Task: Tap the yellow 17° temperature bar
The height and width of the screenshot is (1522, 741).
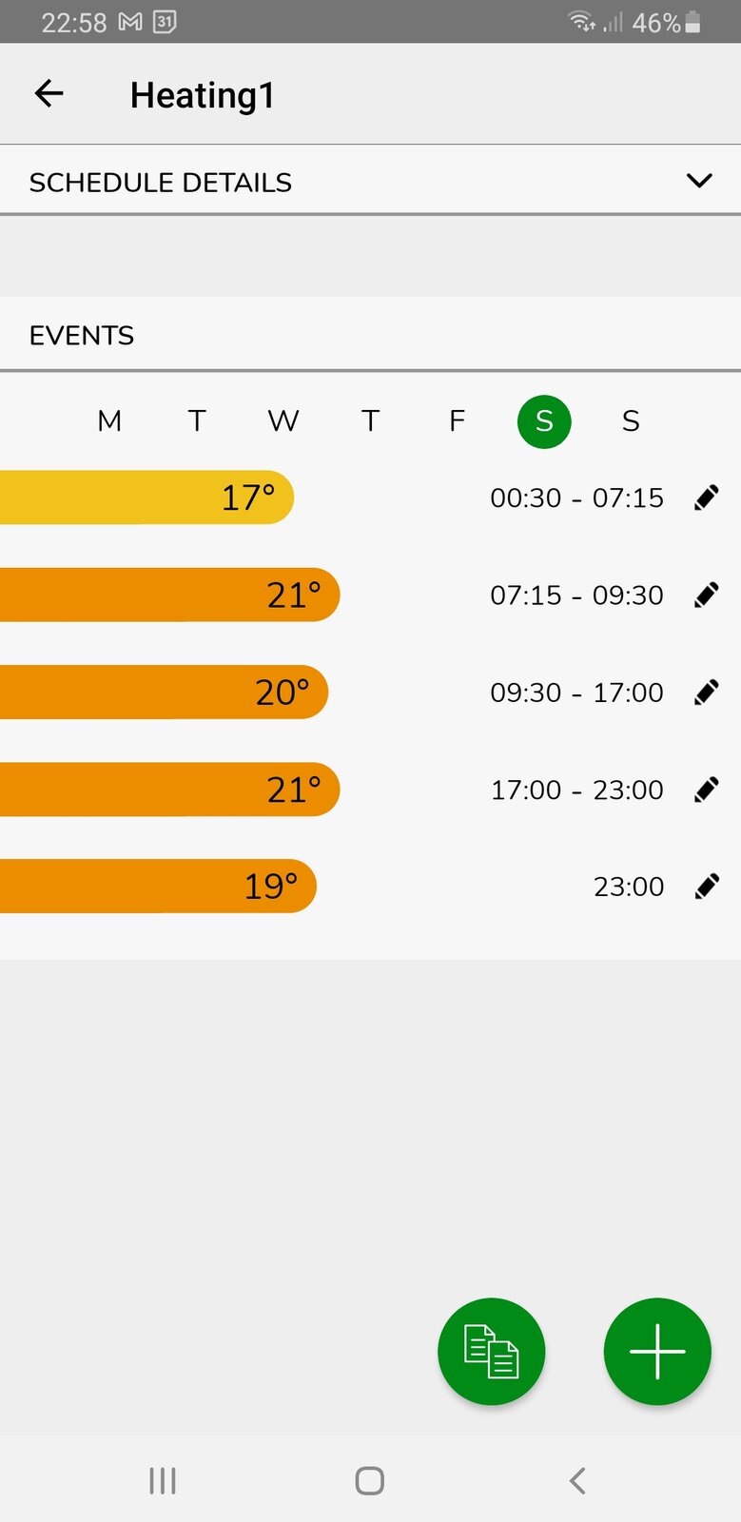Action: (143, 498)
